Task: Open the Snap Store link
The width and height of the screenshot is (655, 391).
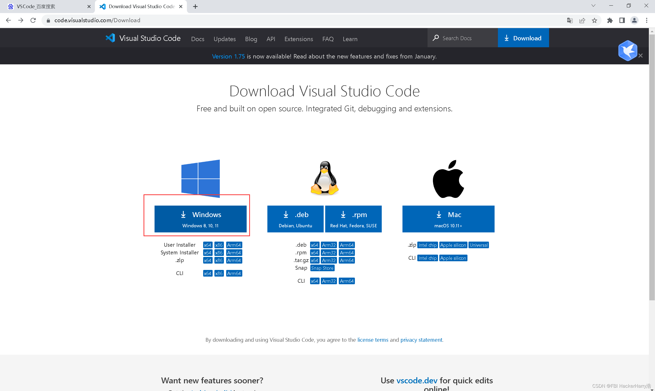Action: 322,268
